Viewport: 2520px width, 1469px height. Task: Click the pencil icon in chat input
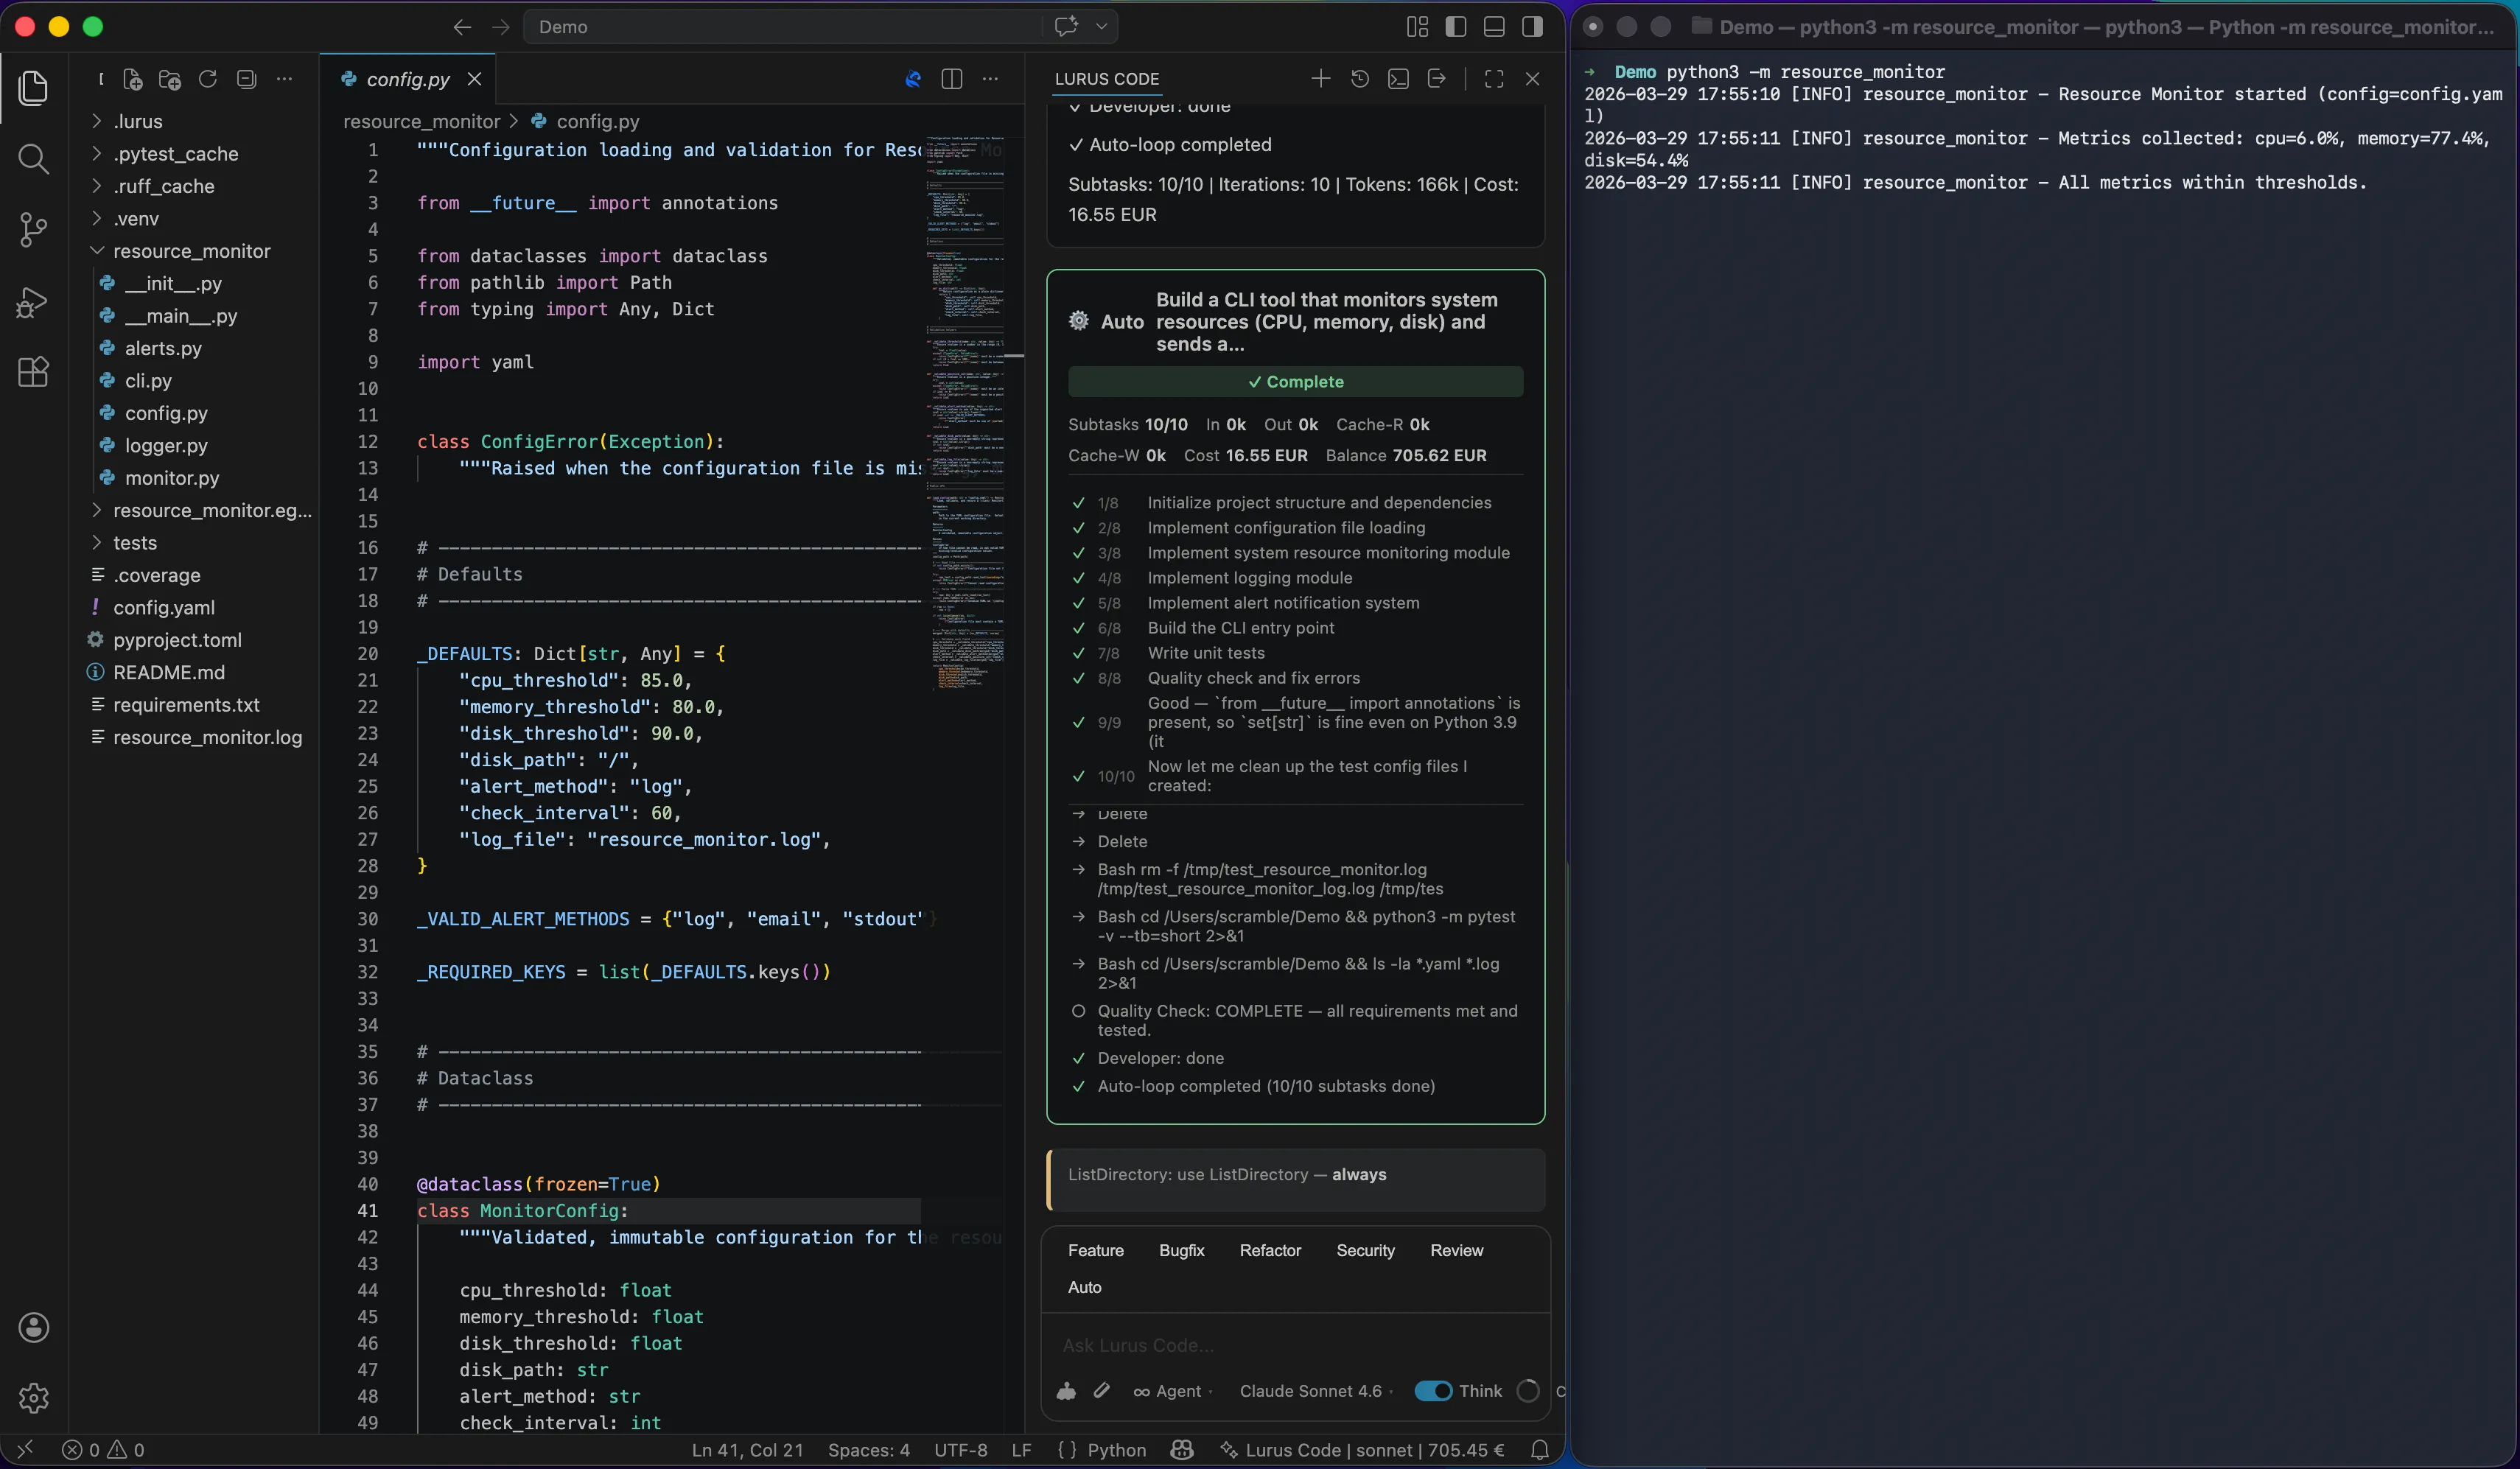[x=1101, y=1391]
